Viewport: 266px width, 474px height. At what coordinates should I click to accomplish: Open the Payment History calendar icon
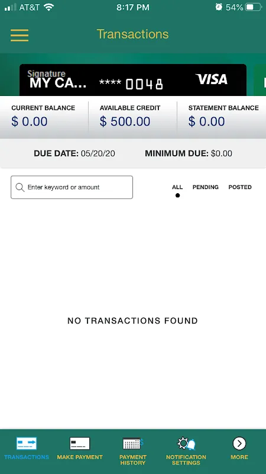pyautogui.click(x=132, y=443)
